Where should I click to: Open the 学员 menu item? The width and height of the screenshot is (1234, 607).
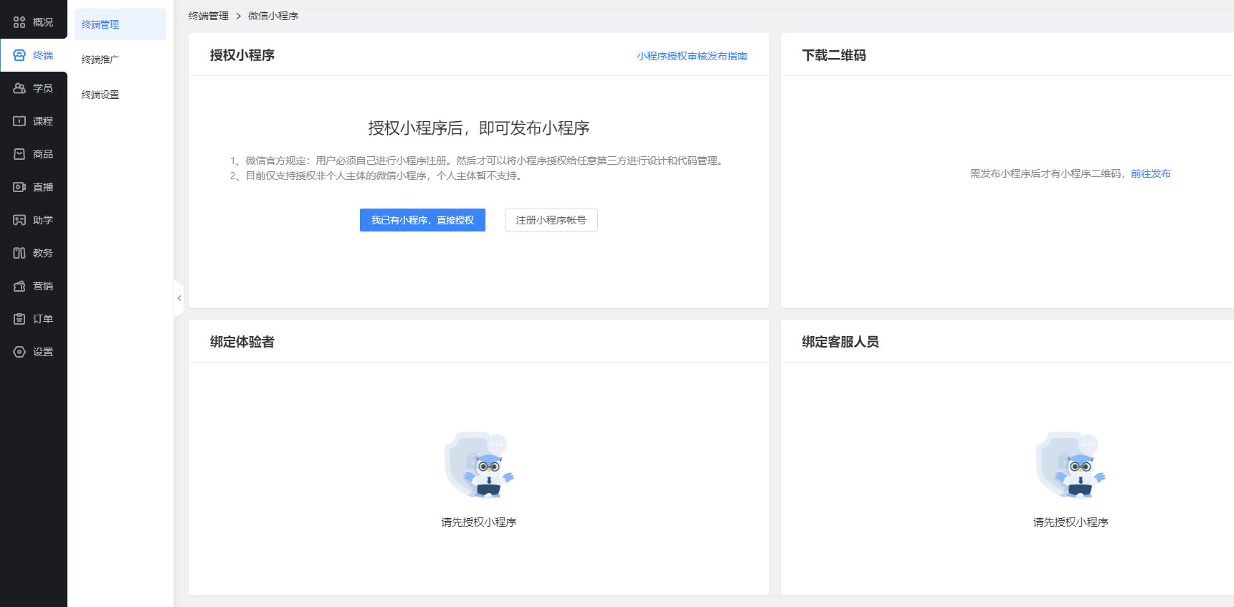pyautogui.click(x=34, y=88)
